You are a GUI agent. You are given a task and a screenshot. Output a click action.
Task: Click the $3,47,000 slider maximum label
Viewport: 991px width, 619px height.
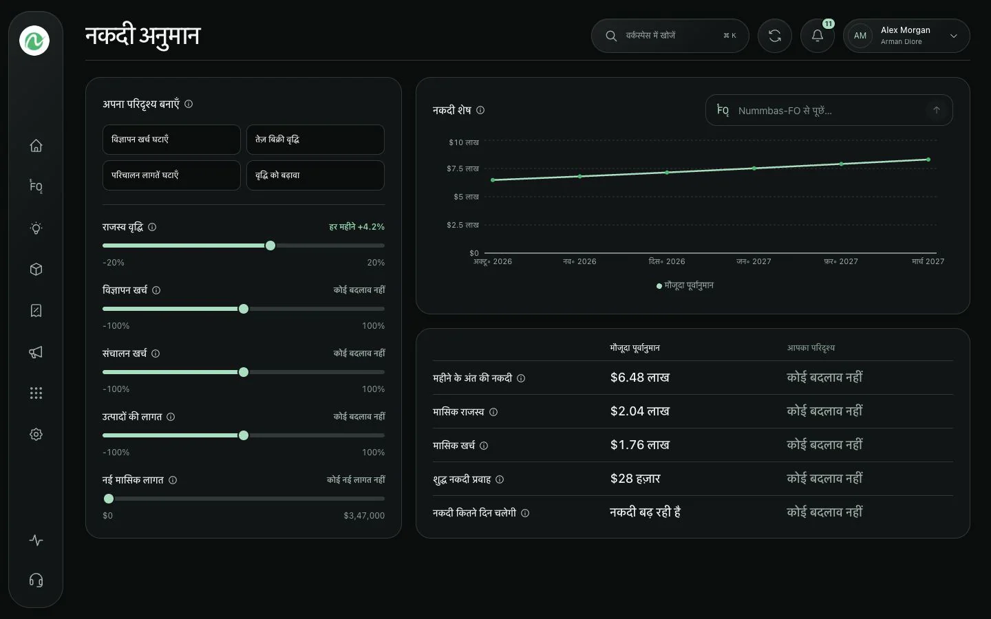(x=364, y=516)
